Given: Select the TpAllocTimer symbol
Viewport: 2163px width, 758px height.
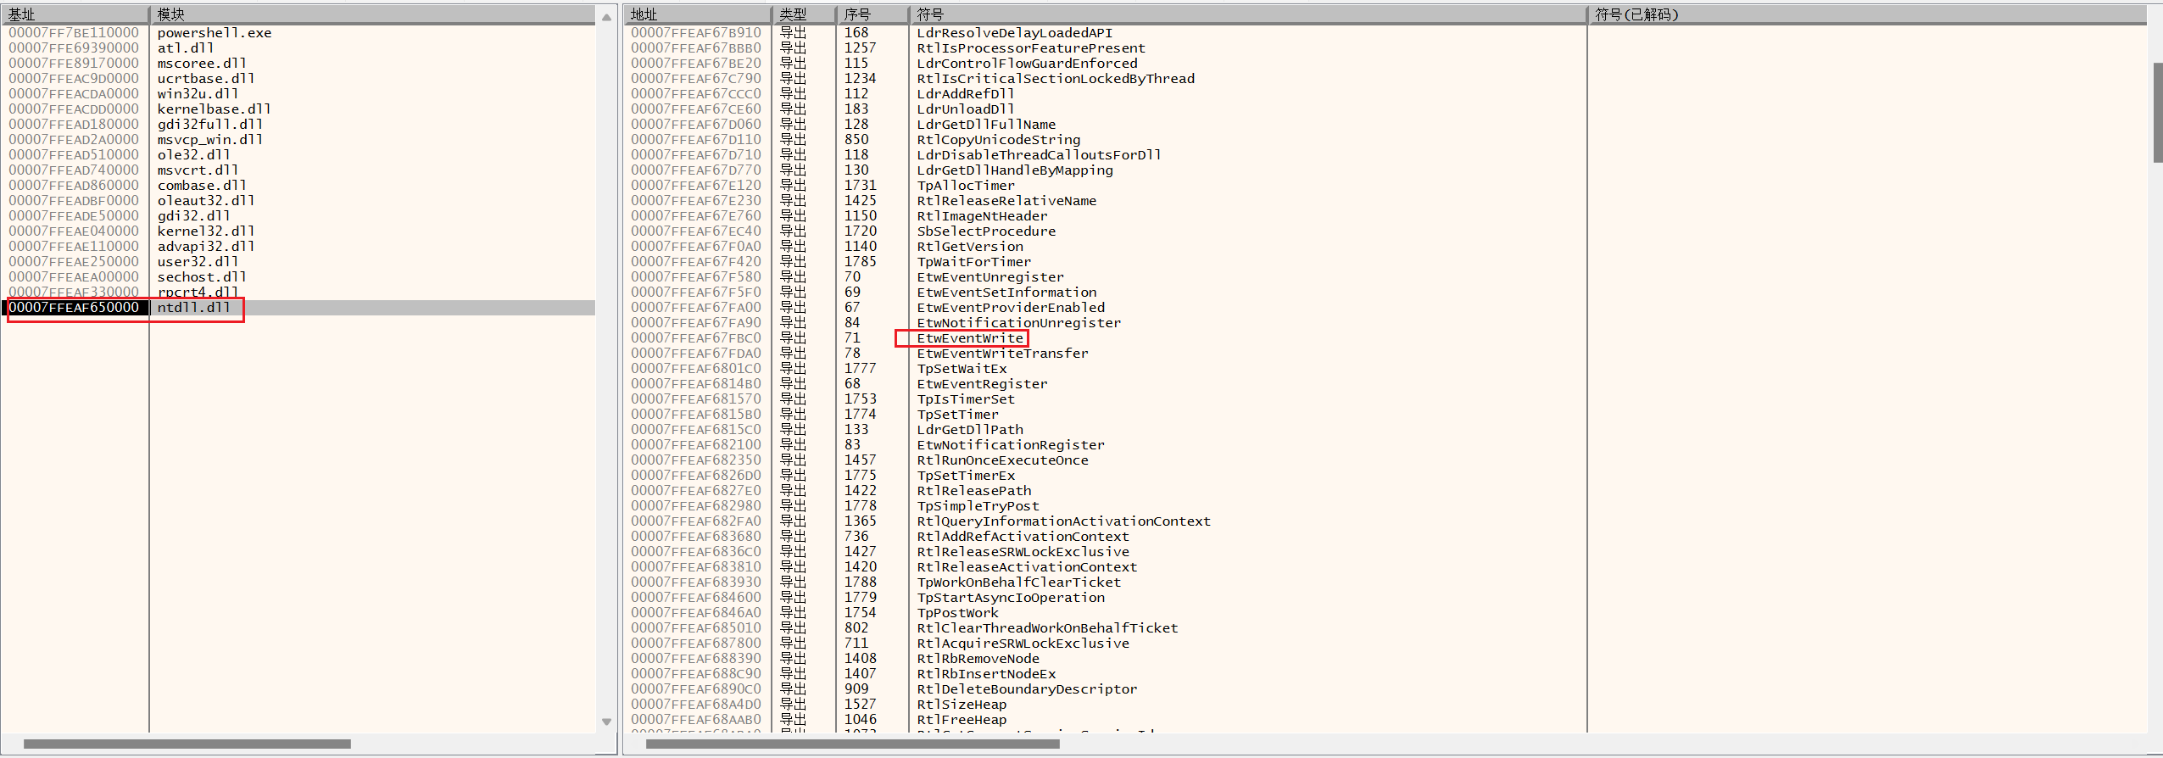Looking at the screenshot, I should pyautogui.click(x=965, y=186).
